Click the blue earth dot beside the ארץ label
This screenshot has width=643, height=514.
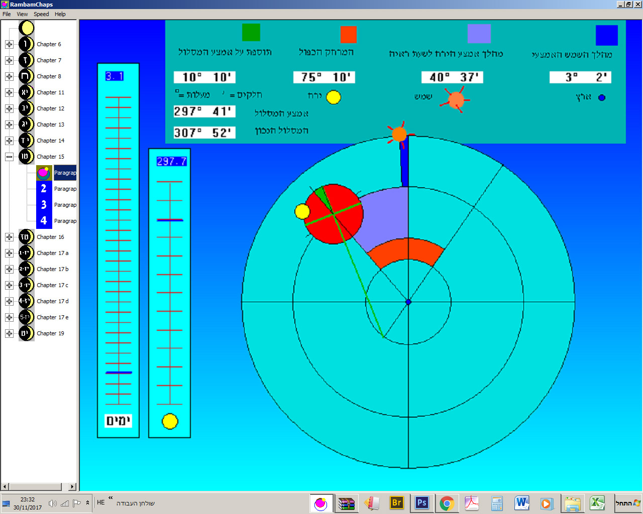click(602, 97)
